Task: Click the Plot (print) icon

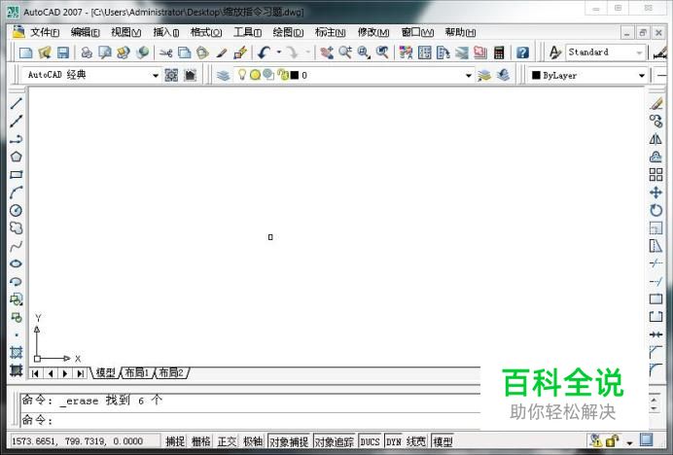Action: (87, 52)
